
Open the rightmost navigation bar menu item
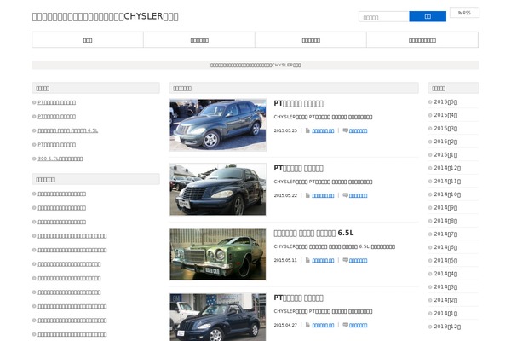[422, 40]
